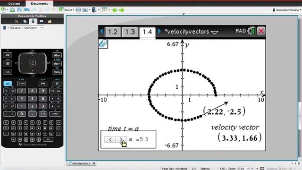The width and height of the screenshot is (302, 170).
Task: Switch to page tab 1.3
Action: [x=130, y=32]
